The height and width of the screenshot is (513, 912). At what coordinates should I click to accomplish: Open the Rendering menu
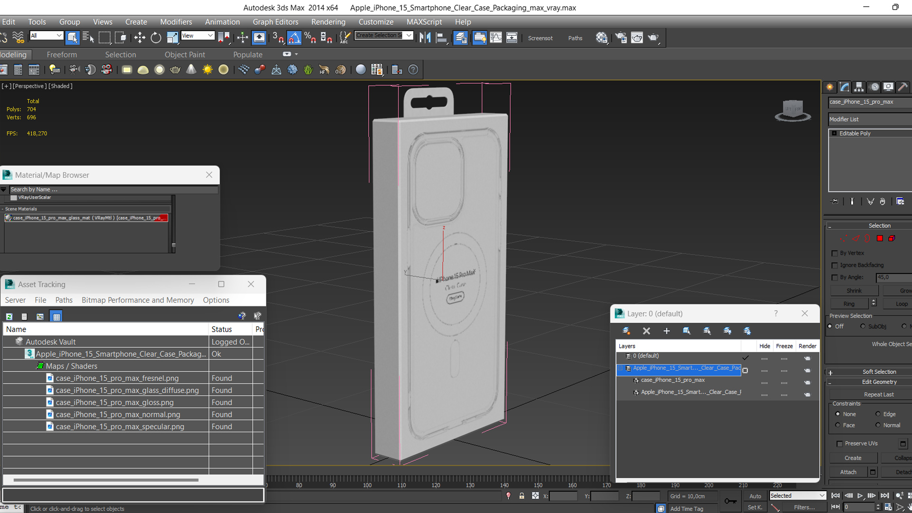click(328, 22)
